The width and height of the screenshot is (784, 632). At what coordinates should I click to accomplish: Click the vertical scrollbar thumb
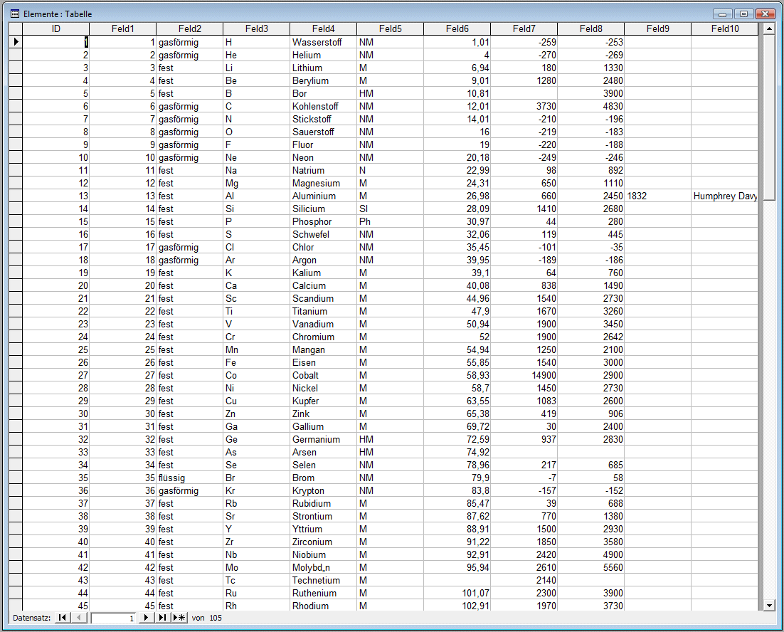tap(770, 117)
